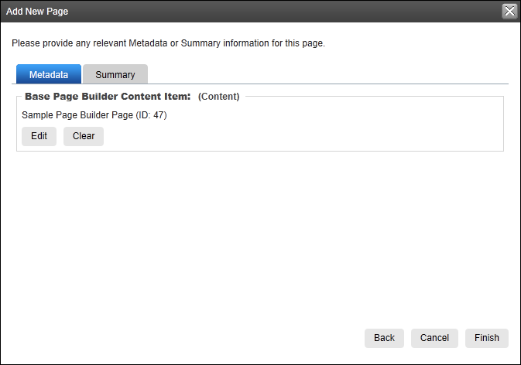Select the Sample Page Builder Page text
This screenshot has width=521, height=365.
[77, 114]
